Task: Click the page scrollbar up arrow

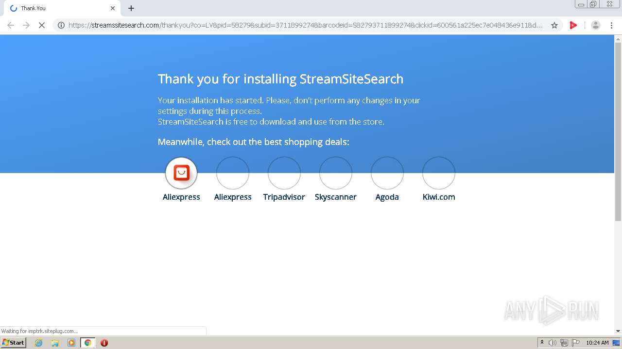Action: tap(618, 39)
